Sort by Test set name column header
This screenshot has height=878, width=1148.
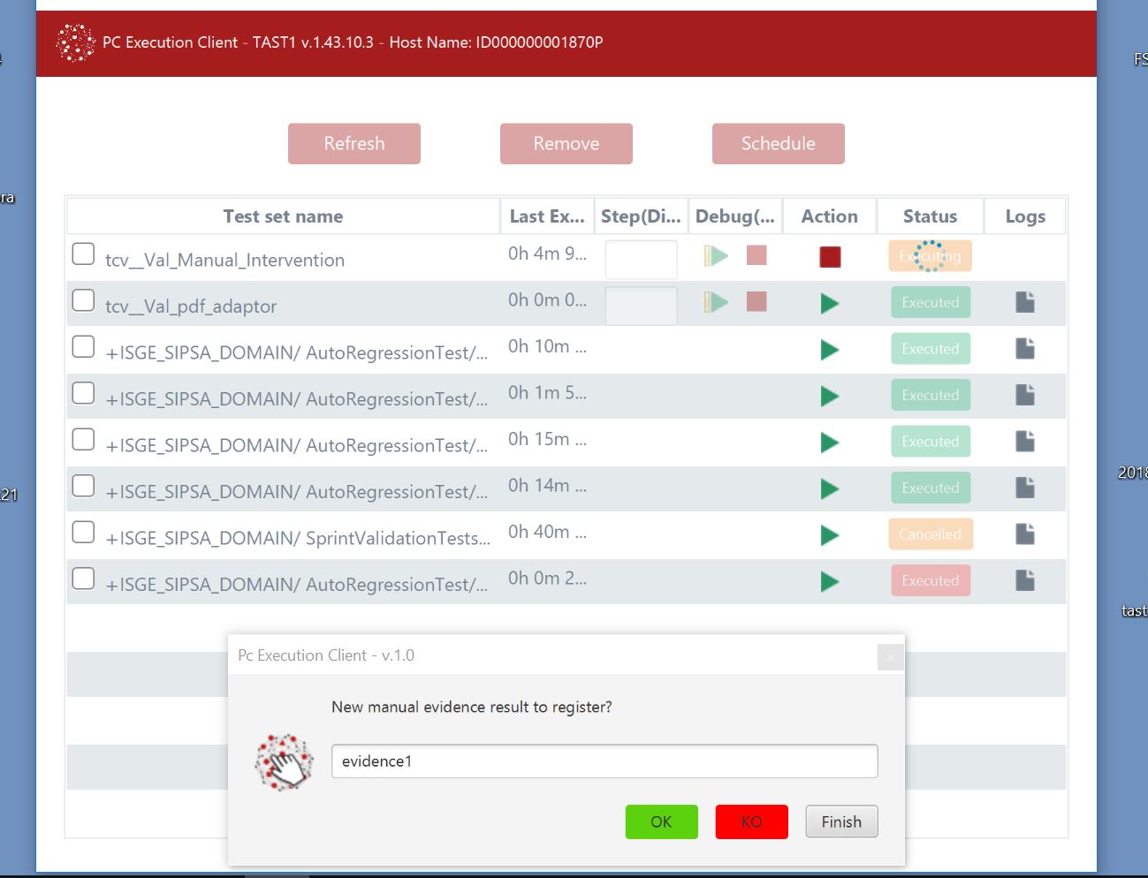[x=283, y=216]
